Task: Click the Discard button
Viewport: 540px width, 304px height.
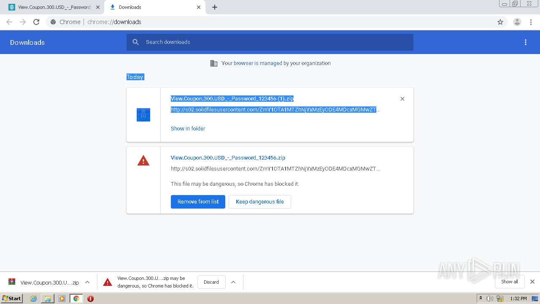Action: [211, 282]
